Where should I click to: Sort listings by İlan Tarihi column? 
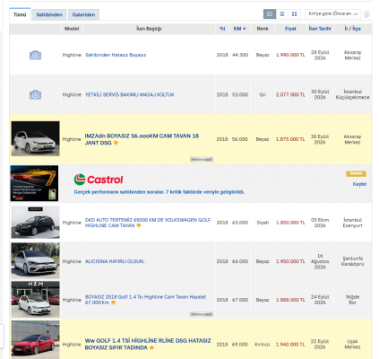click(x=320, y=29)
